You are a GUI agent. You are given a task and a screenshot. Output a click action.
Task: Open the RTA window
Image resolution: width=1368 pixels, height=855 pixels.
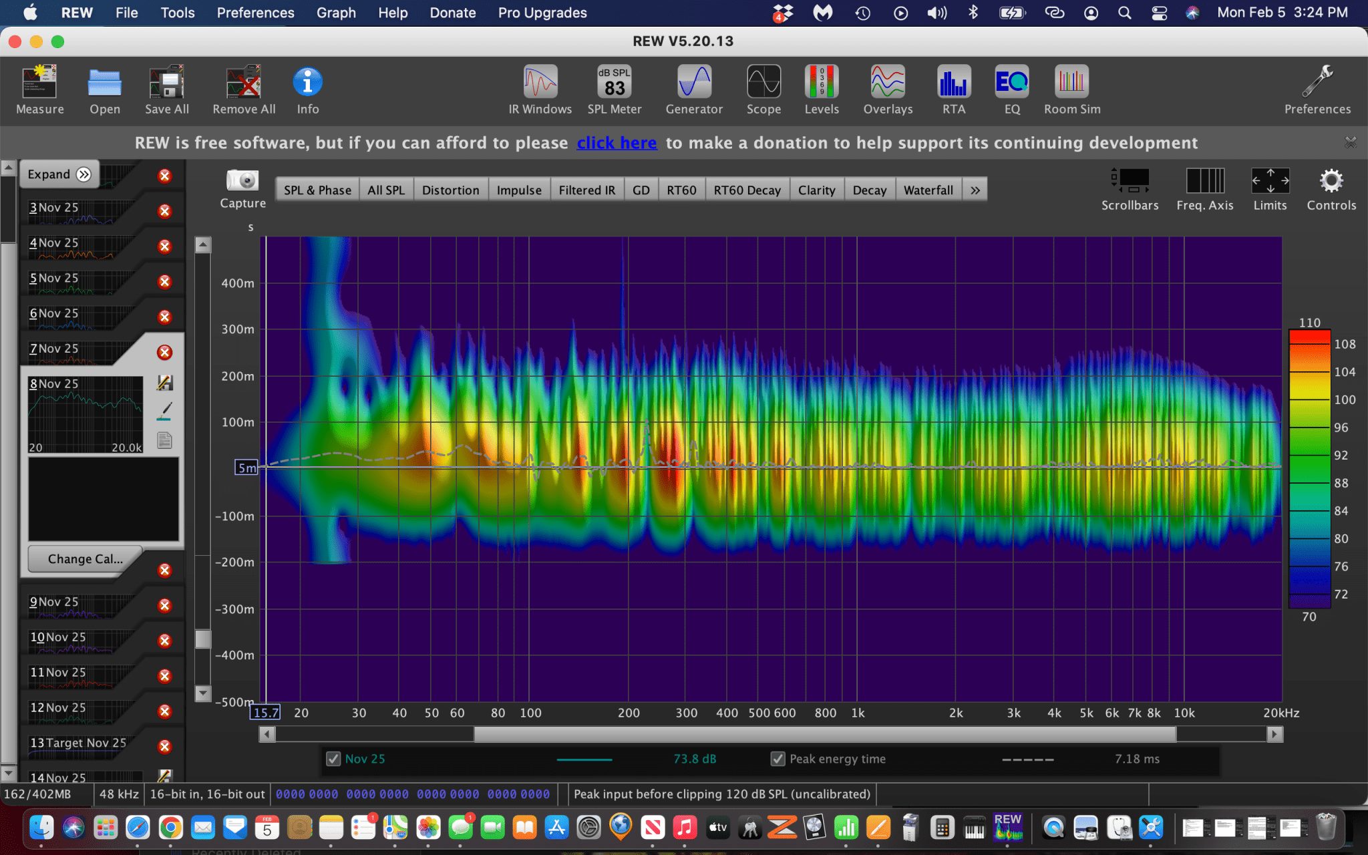954,90
